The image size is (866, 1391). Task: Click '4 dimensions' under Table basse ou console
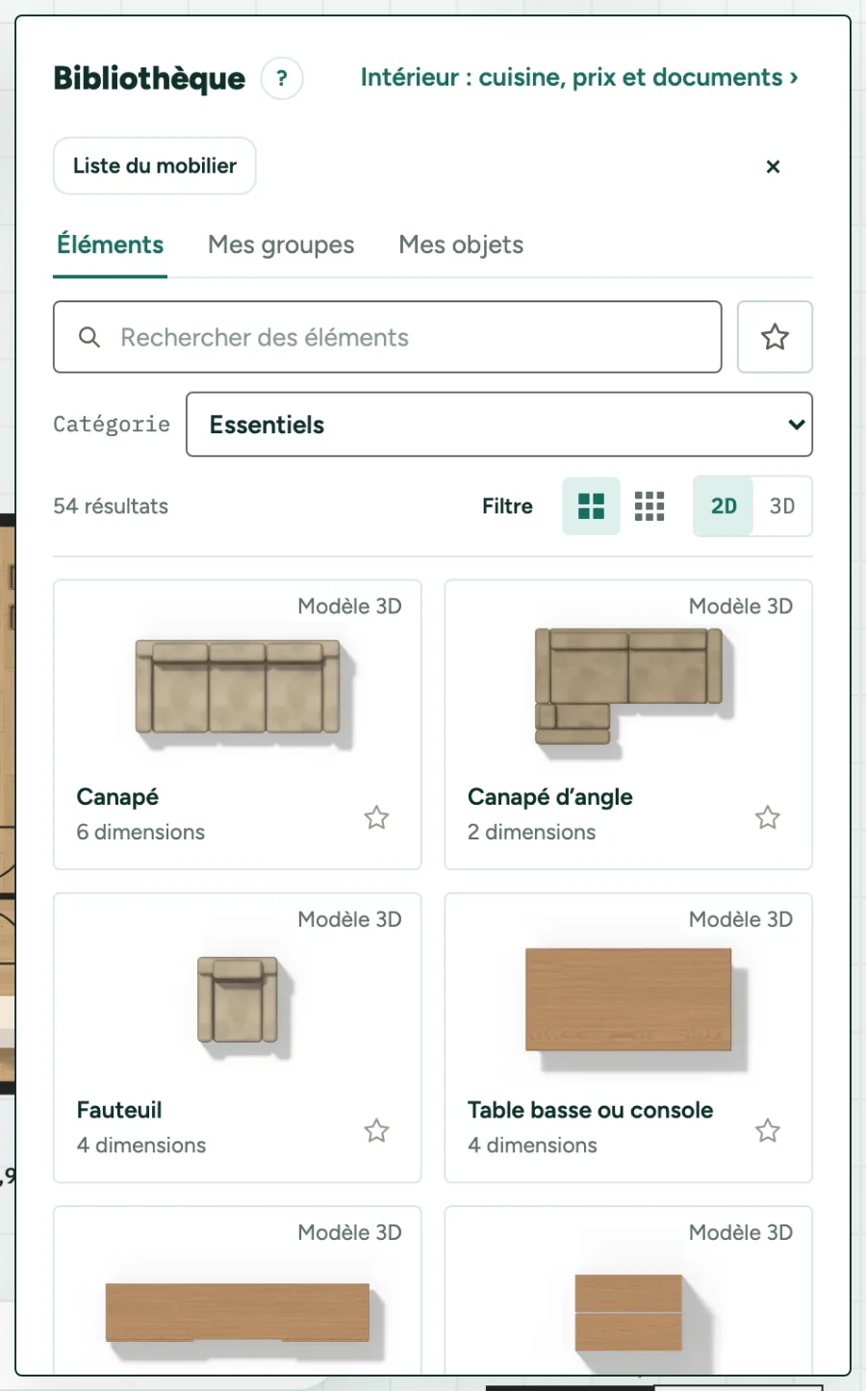coord(532,1146)
